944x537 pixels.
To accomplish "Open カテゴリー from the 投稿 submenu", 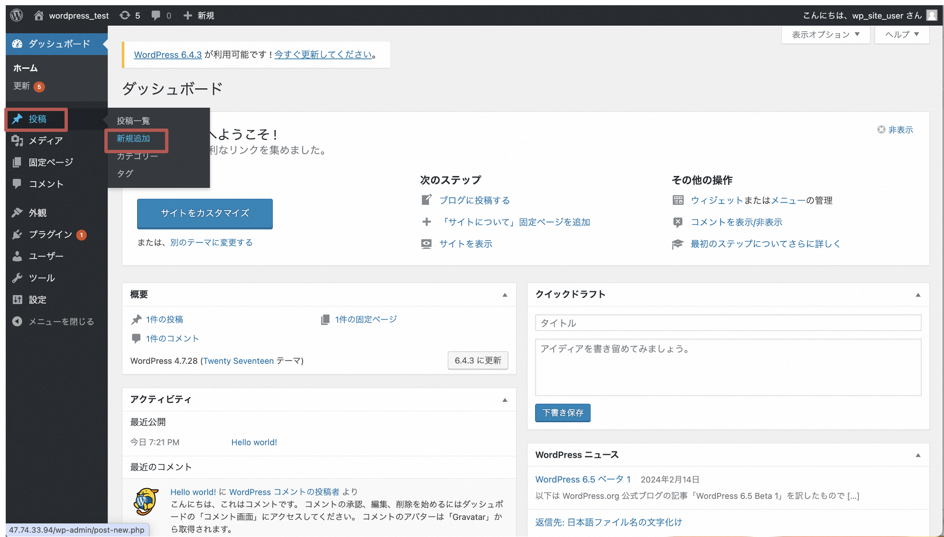I will (136, 156).
